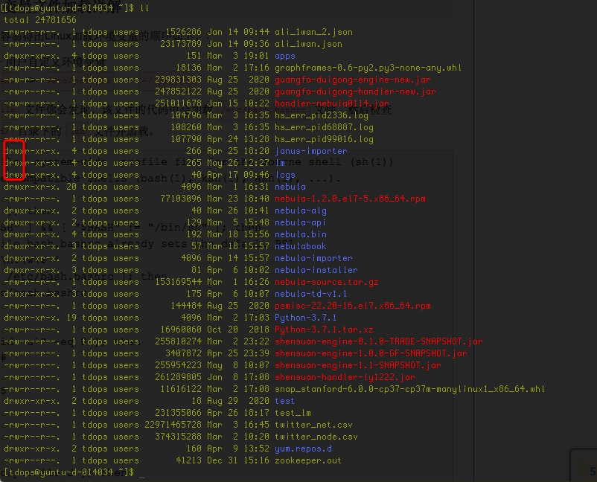The image size is (597, 482).
Task: Select the nebula-alg directory name
Action: point(301,211)
